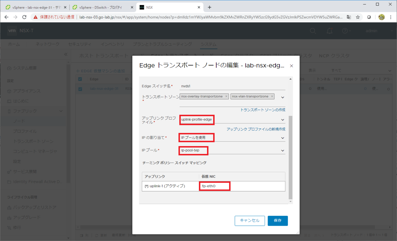Click create new uplink profile link
The height and width of the screenshot is (241, 397).
[256, 129]
